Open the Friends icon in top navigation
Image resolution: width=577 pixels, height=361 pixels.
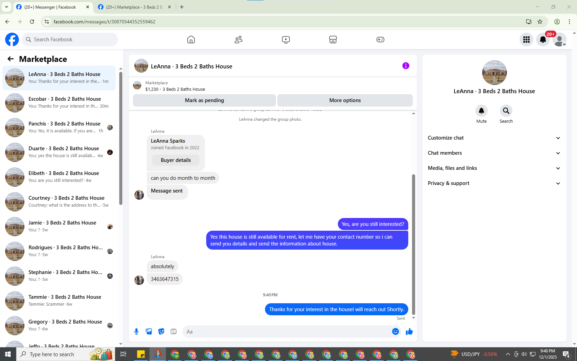click(238, 40)
